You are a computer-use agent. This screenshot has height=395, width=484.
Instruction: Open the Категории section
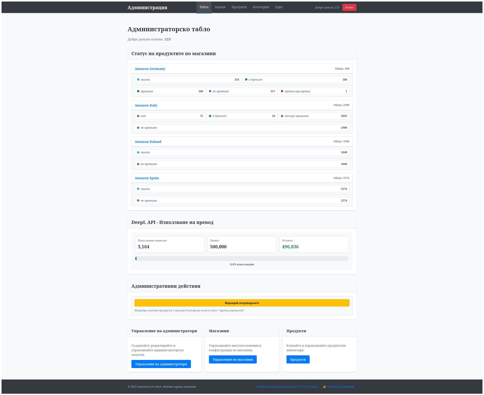261,7
